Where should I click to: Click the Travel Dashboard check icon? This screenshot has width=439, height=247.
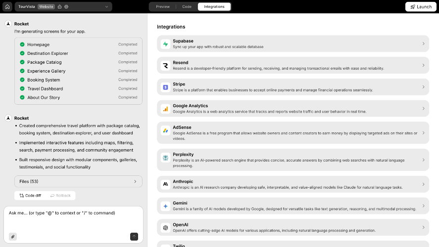[x=22, y=88]
